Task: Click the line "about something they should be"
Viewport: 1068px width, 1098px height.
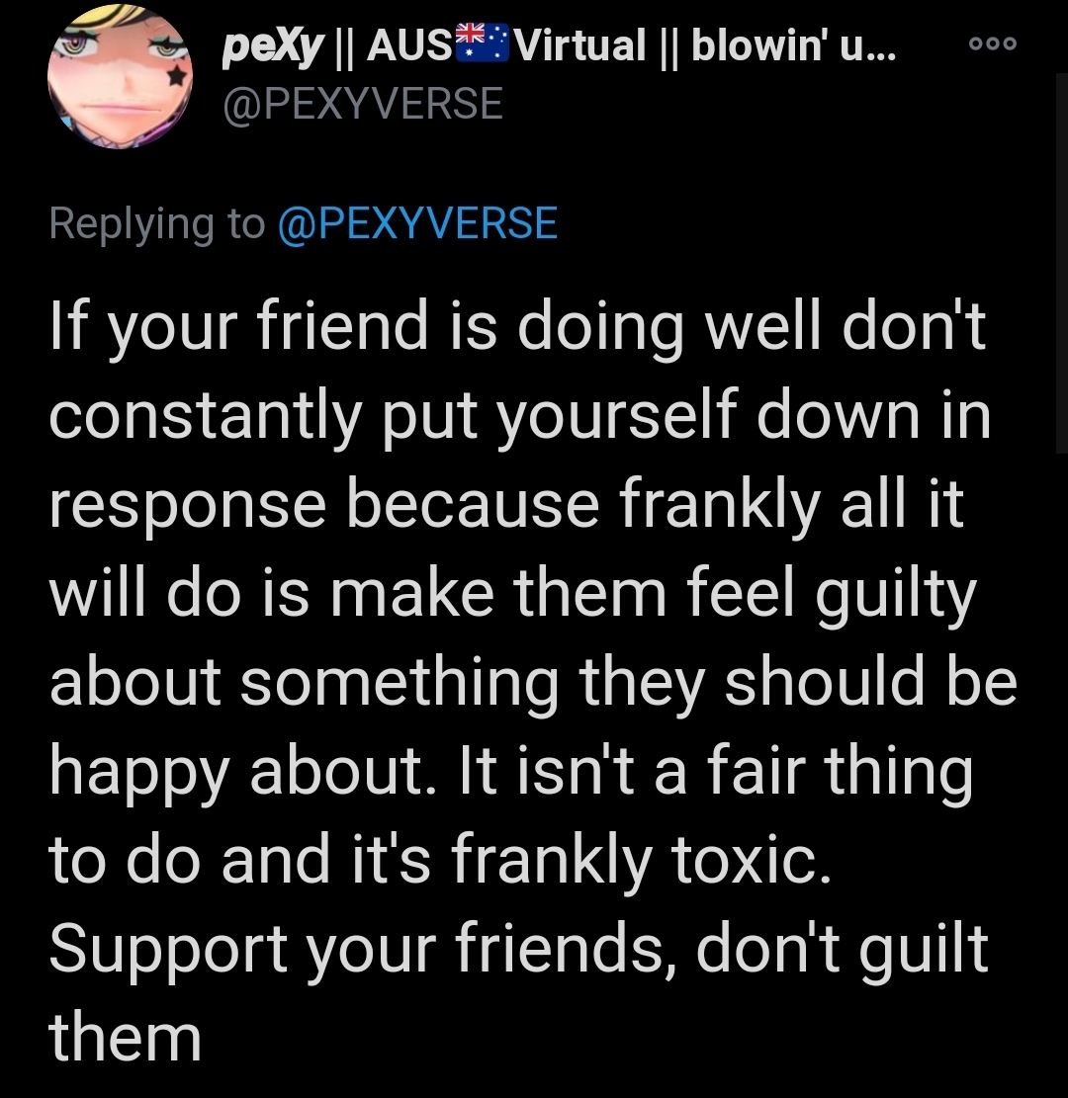Action: pyautogui.click(x=533, y=683)
